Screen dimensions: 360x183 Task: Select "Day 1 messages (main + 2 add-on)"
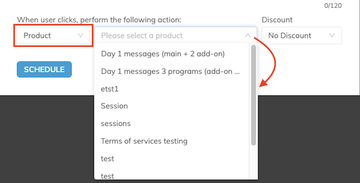click(x=163, y=53)
